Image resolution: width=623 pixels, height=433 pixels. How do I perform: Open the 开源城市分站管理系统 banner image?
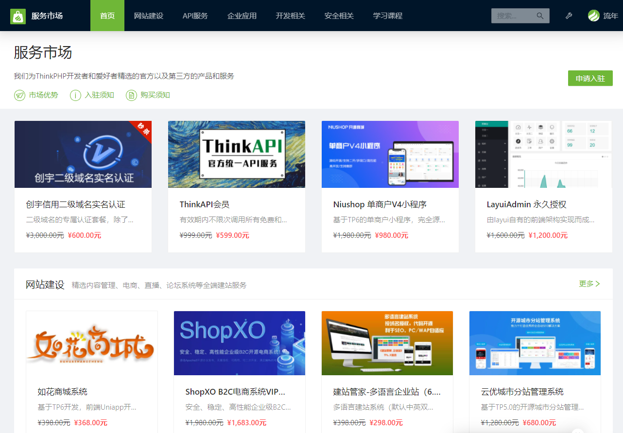[x=535, y=343]
